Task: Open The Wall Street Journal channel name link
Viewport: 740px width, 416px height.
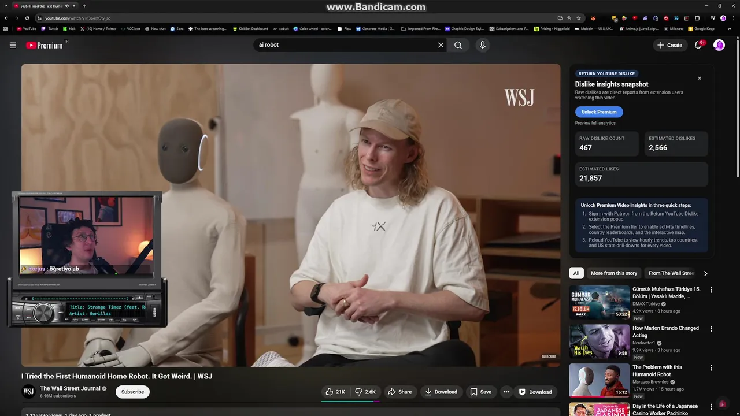Action: 70,388
